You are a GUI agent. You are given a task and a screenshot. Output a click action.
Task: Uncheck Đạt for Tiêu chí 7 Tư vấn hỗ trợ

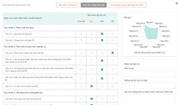tap(92, 86)
